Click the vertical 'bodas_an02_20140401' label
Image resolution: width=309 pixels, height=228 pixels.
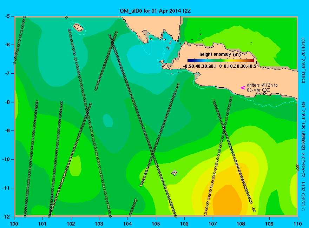303,60
